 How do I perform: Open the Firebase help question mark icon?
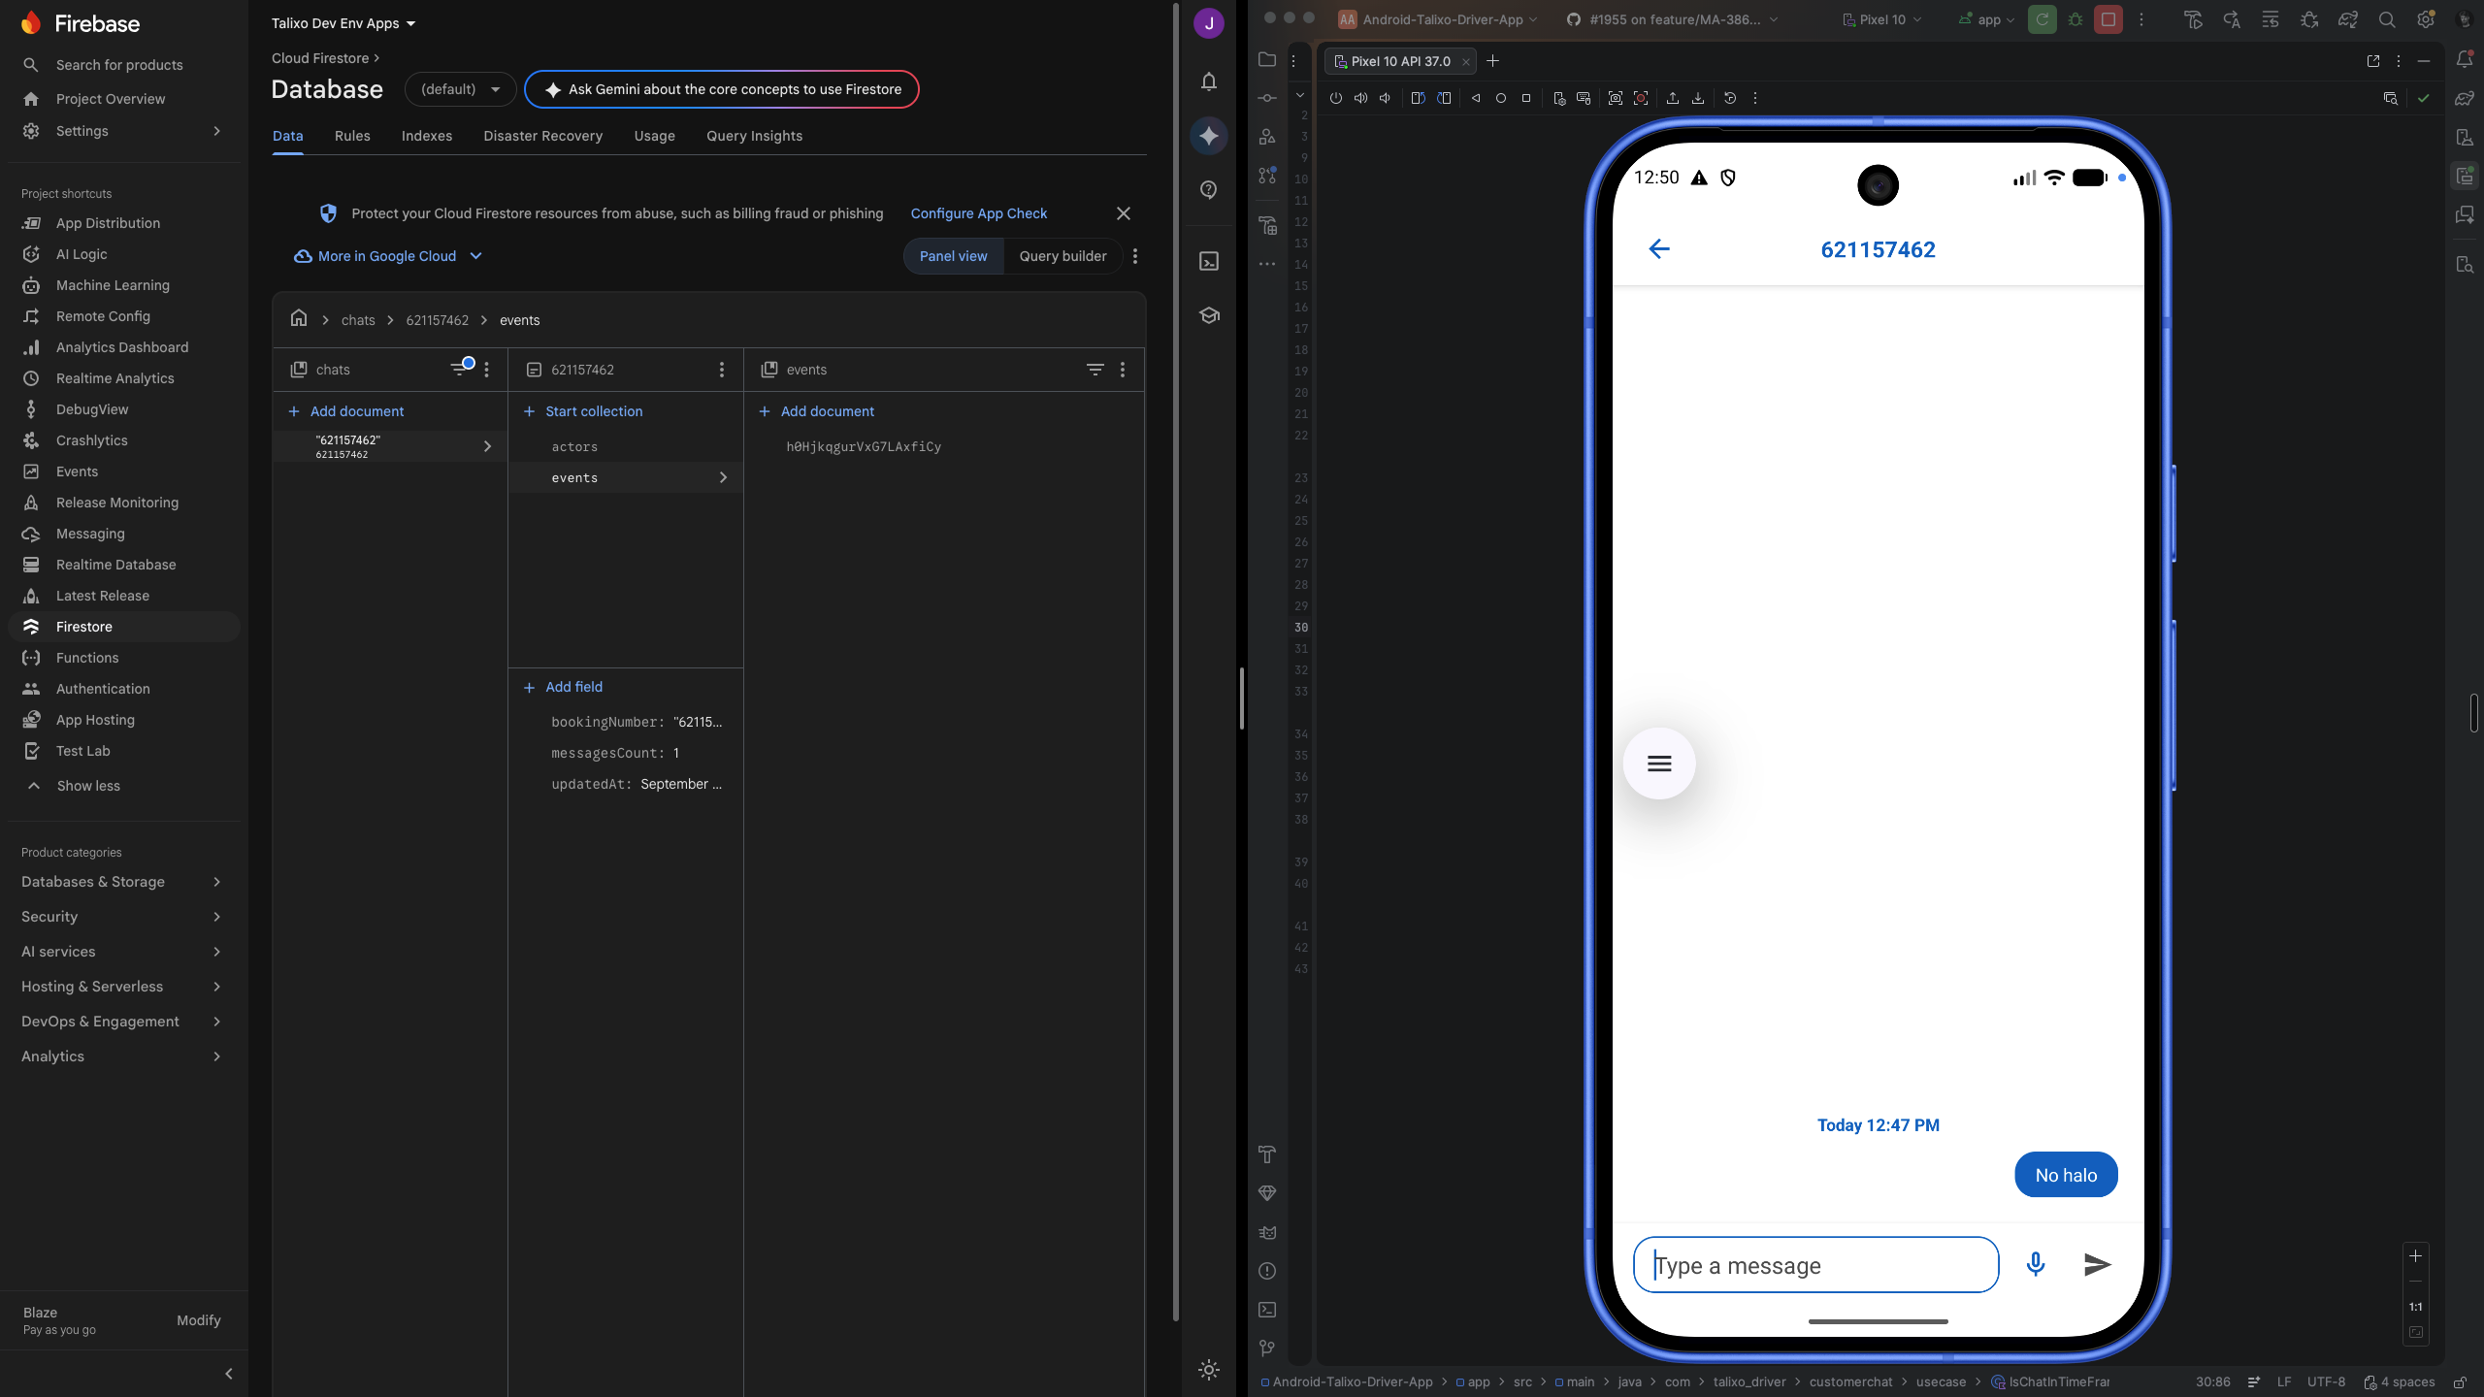click(x=1209, y=190)
